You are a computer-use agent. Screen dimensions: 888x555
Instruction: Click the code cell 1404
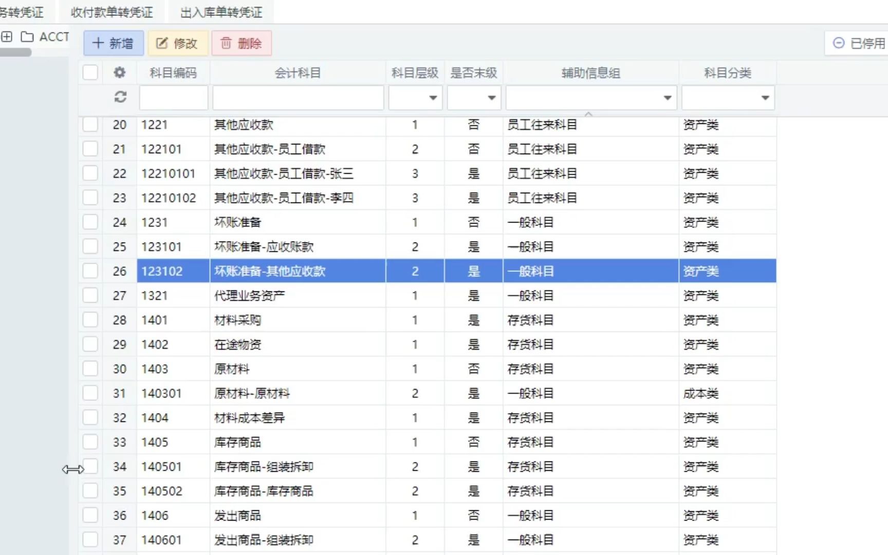tap(173, 417)
